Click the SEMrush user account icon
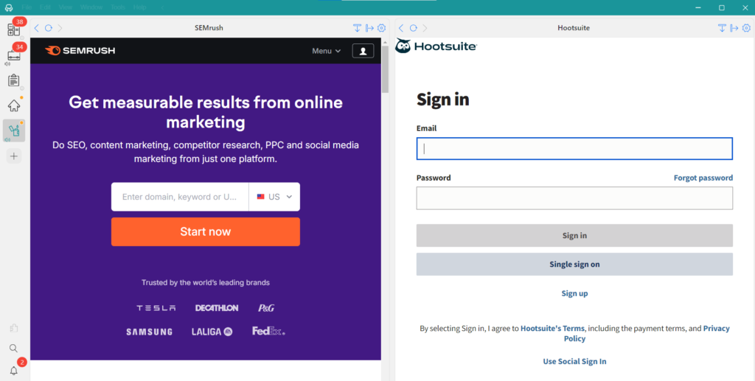Screen dimensions: 755x381 (x=363, y=51)
